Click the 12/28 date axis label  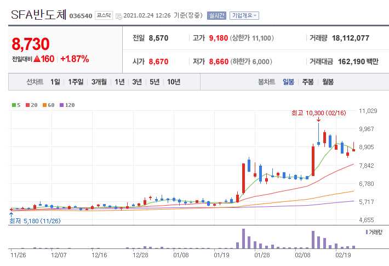point(140,255)
